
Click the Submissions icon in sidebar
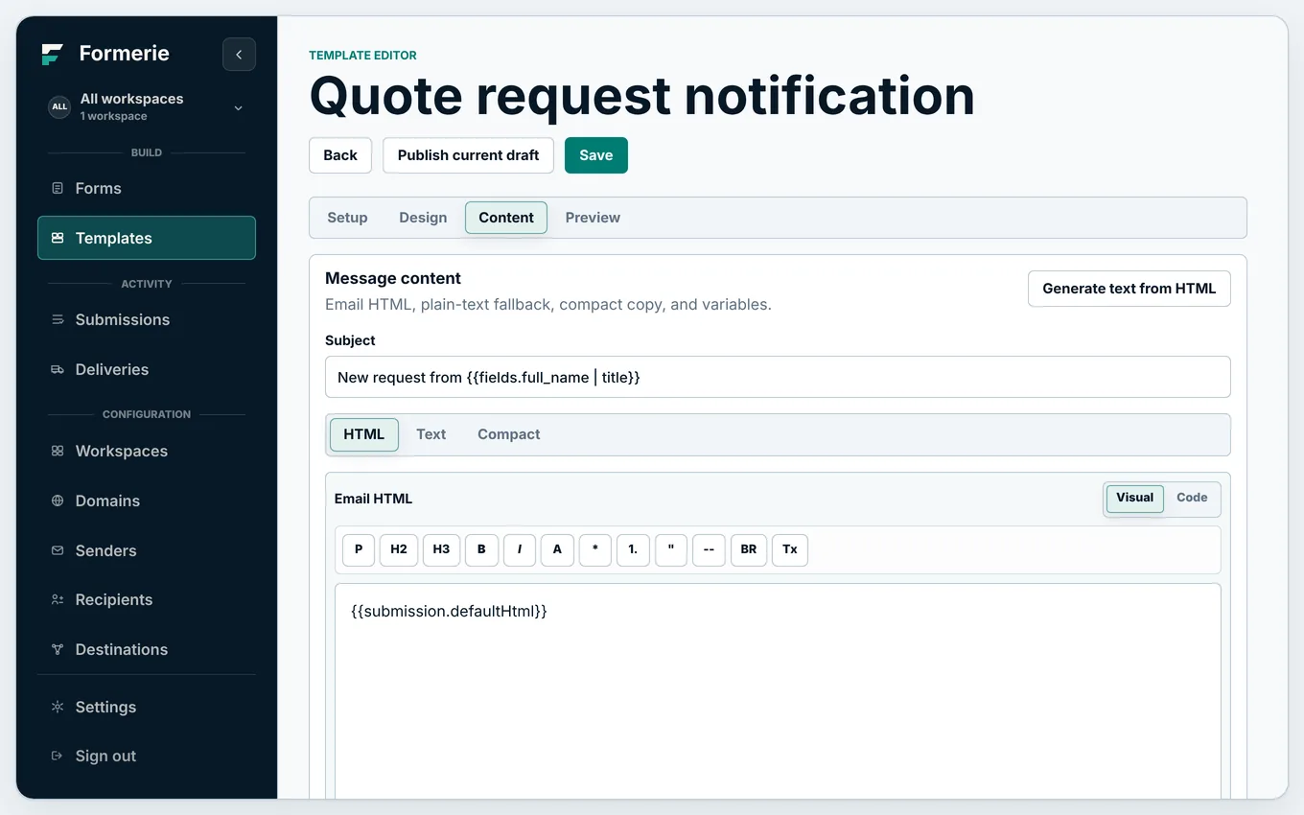(x=58, y=319)
